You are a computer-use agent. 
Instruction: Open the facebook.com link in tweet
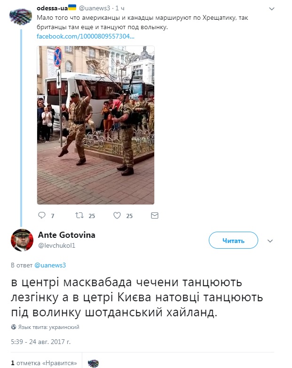coord(86,36)
